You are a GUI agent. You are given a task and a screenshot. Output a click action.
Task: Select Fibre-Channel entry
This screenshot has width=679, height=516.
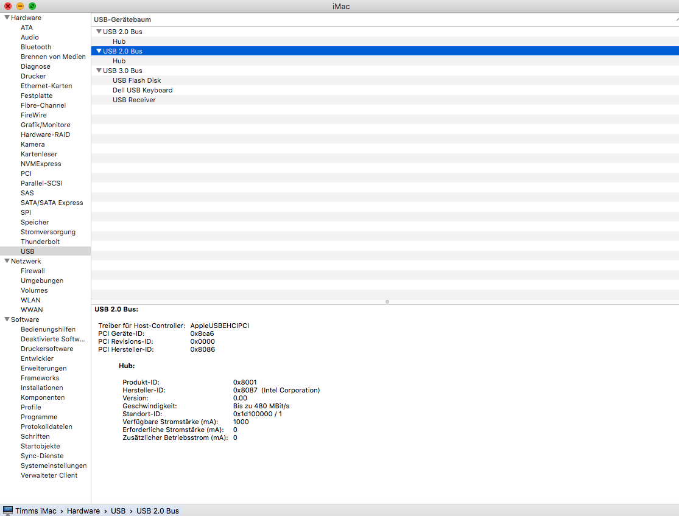coord(43,105)
